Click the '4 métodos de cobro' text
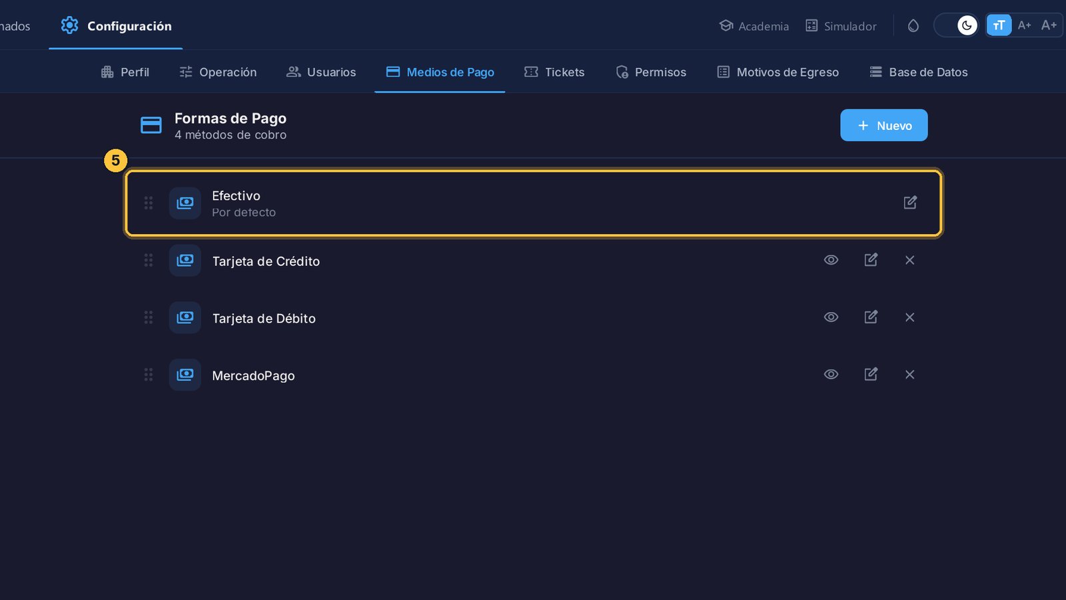This screenshot has height=600, width=1066. 231,135
